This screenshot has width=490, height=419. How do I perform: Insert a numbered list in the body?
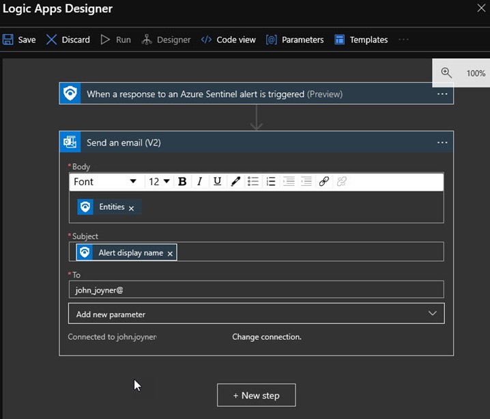pyautogui.click(x=271, y=182)
